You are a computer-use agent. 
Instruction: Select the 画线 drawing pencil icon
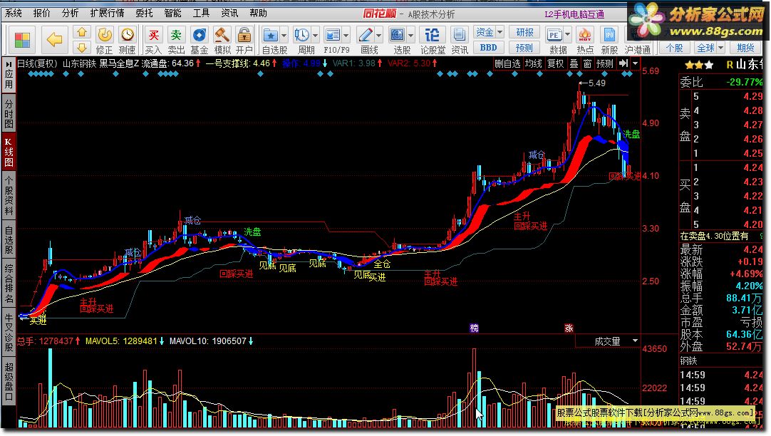(366, 35)
